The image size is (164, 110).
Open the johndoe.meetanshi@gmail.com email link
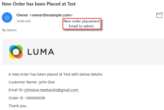(51, 90)
